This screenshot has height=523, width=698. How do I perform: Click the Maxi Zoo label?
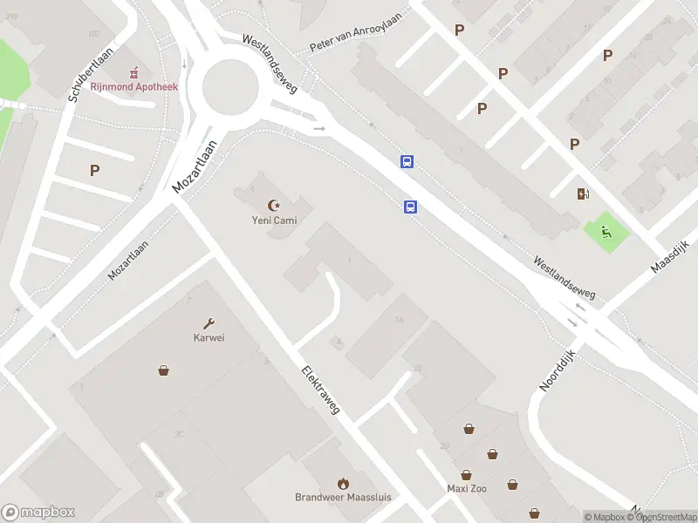pyautogui.click(x=467, y=488)
